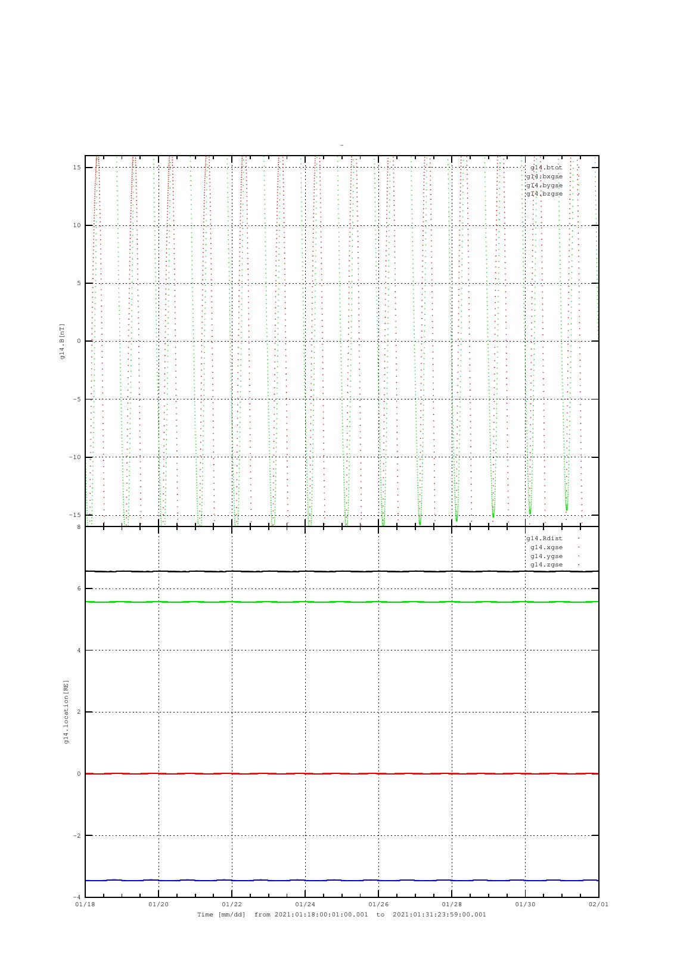Click the -15 tick on the B[nT] axis
This screenshot has height=954, width=674.
click(74, 515)
